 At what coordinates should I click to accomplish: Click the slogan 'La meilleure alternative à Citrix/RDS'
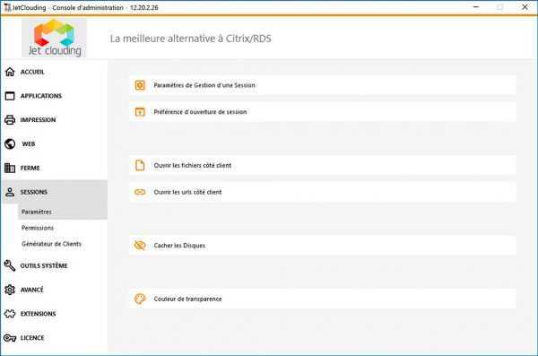[x=190, y=39]
